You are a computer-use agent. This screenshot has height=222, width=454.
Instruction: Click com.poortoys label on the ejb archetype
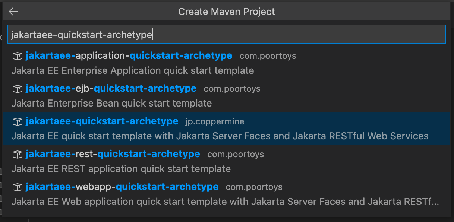(232, 89)
